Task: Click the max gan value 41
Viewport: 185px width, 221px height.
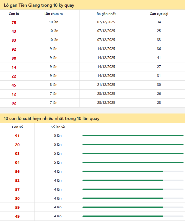Action: (x=159, y=58)
